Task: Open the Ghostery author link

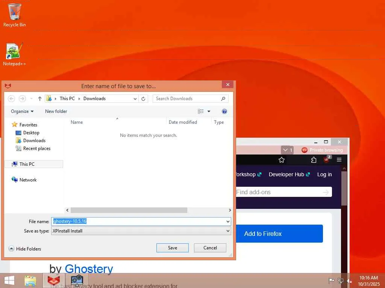Action: point(89,269)
